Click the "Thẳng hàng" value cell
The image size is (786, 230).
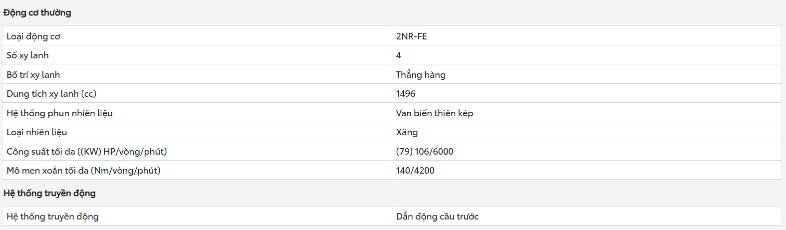tap(421, 75)
